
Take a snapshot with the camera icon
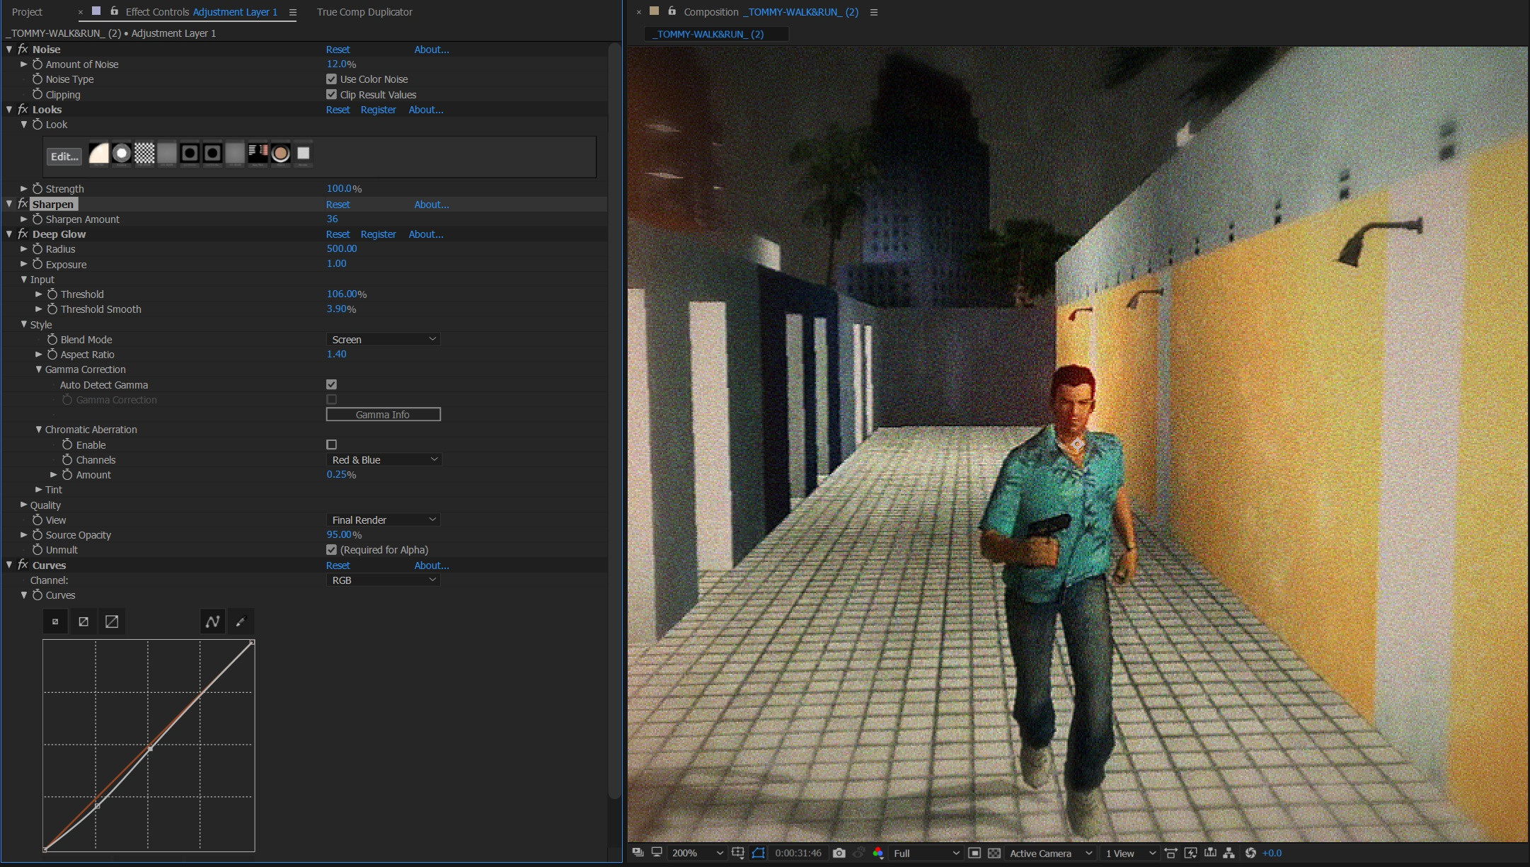pos(839,853)
